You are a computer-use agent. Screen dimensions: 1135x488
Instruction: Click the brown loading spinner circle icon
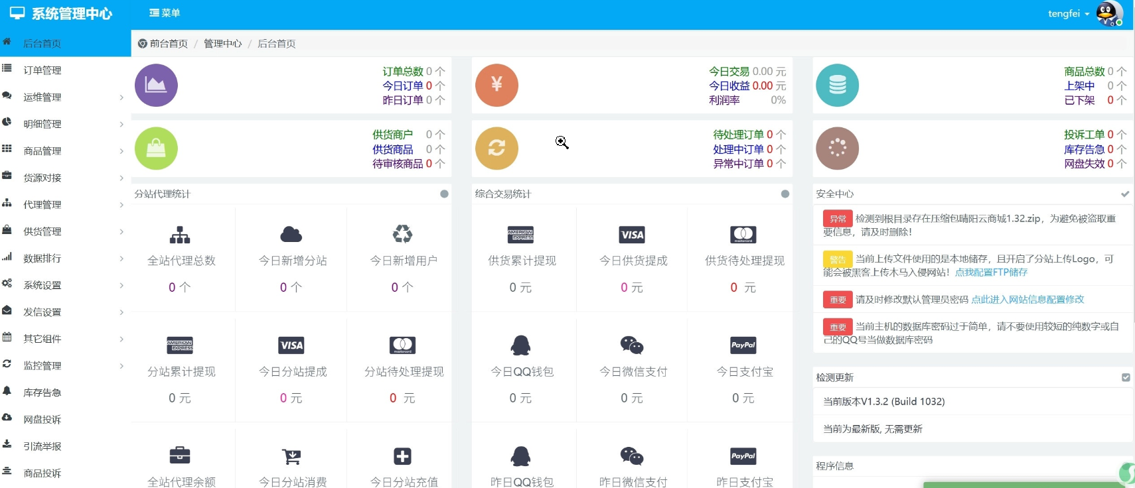pos(837,148)
